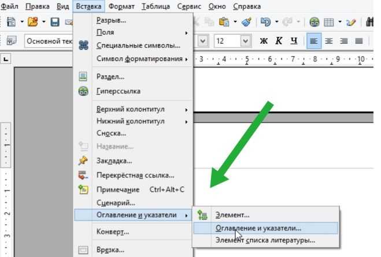Viewport: 381px width, 257px height.
Task: Toggle bold with Ж button
Action: (264, 41)
